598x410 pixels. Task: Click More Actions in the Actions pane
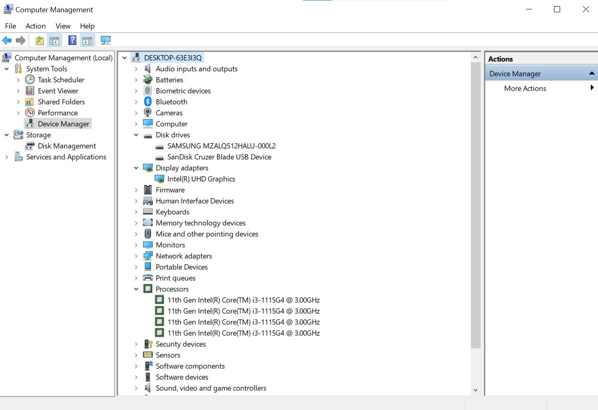[x=525, y=88]
